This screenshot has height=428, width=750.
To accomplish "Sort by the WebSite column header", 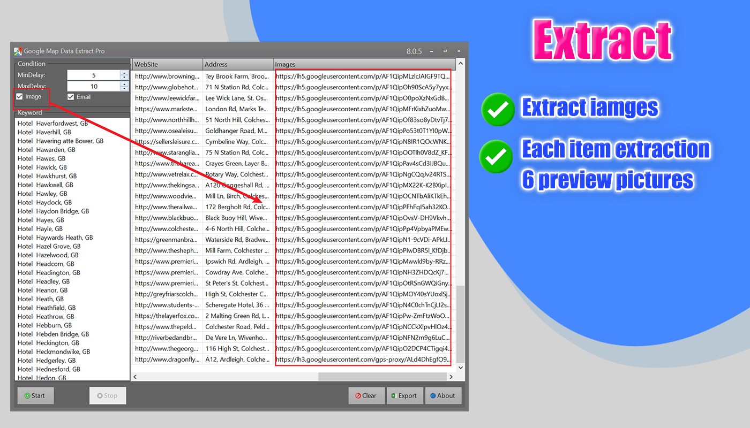I will coord(167,64).
